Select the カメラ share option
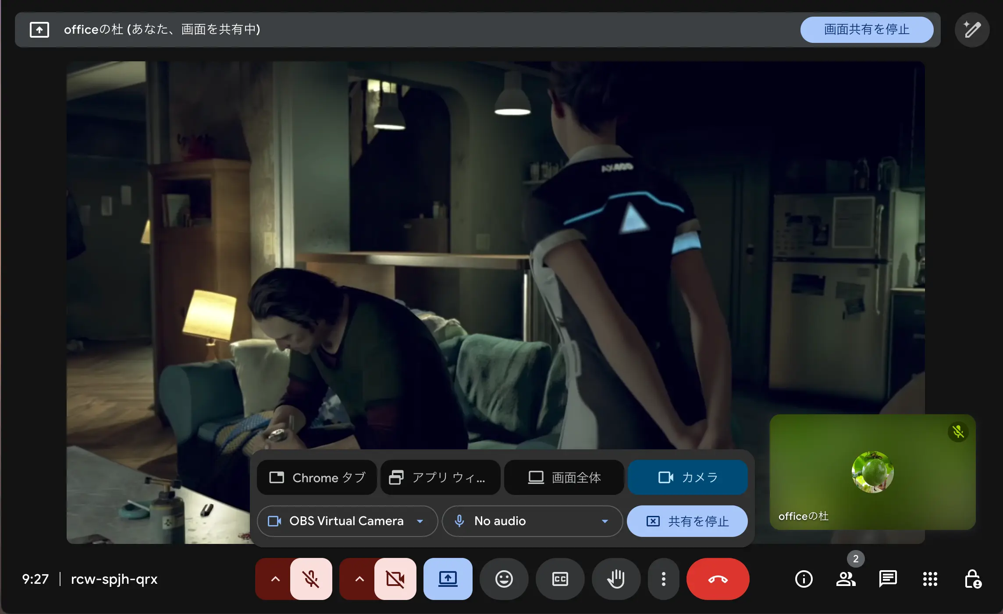Image resolution: width=1003 pixels, height=614 pixels. coord(688,477)
